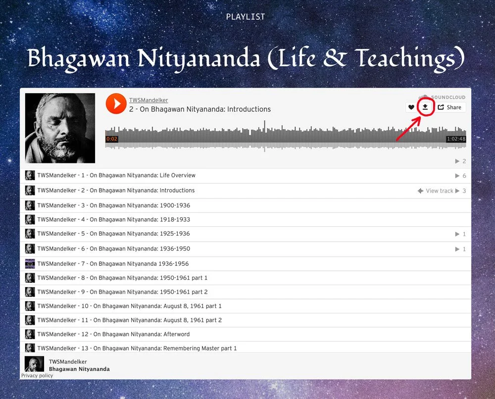Click thumbnail of track 1 row
The image size is (495, 399).
(30, 176)
